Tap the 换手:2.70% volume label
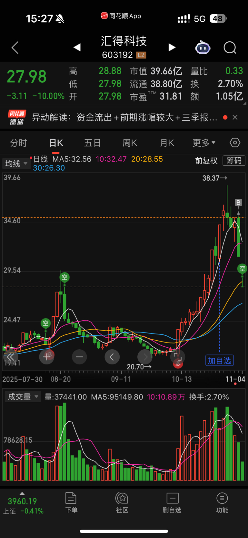This screenshot has width=248, height=538. click(209, 397)
